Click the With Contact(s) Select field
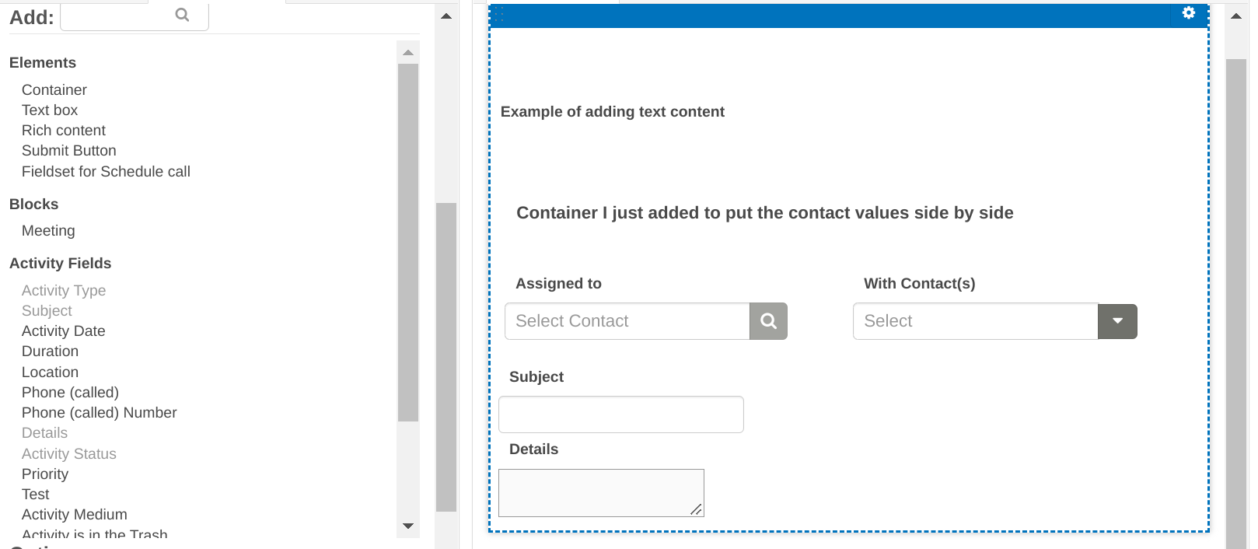This screenshot has height=549, width=1258. 975,321
